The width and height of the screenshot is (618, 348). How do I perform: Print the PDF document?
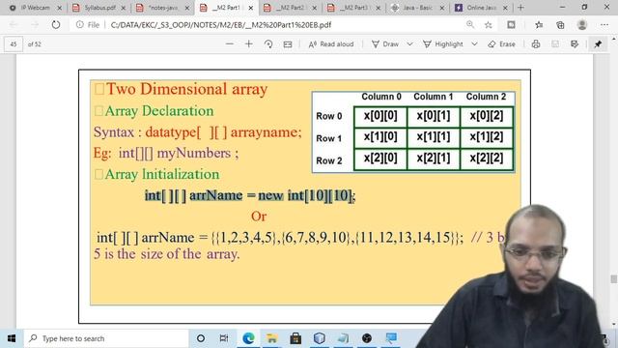coord(536,44)
